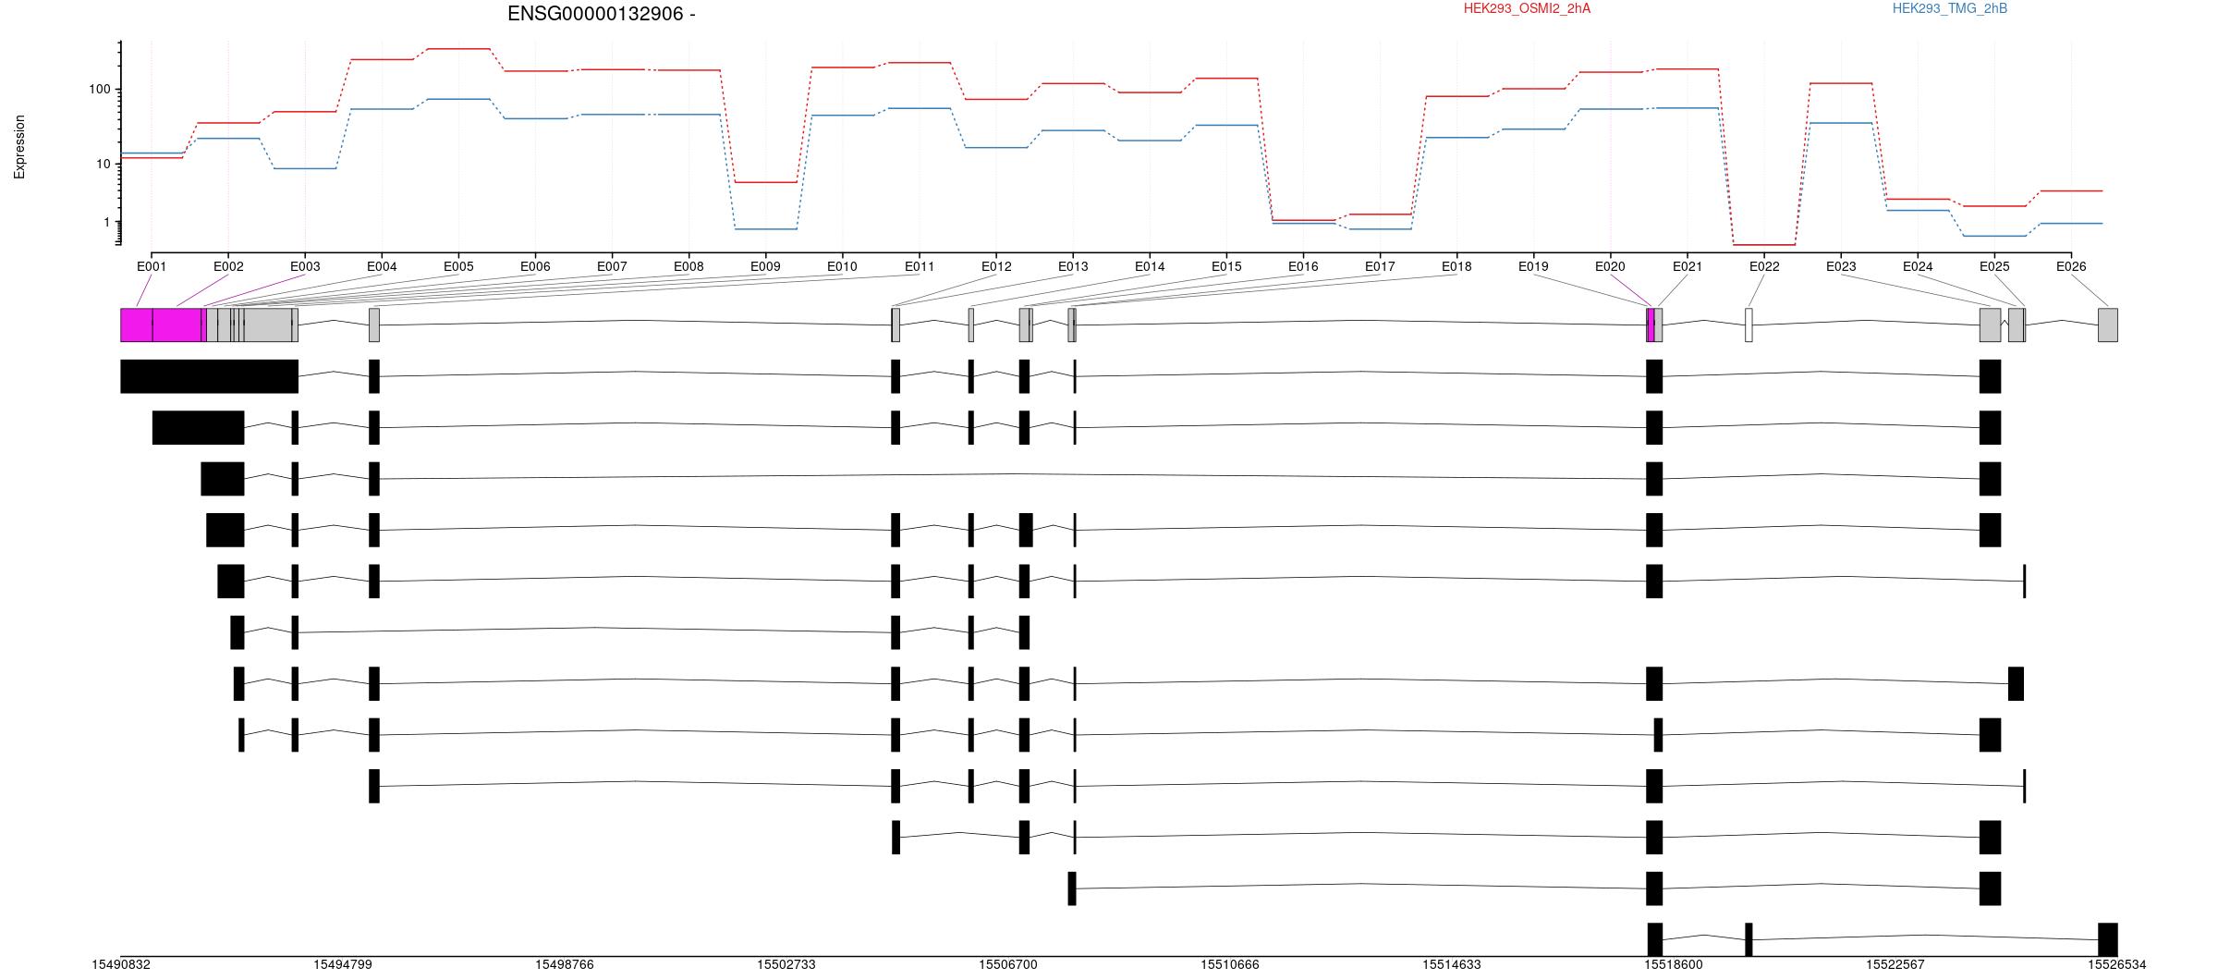Screen dimensions: 2218x980
Task: Click the white exon box in gene model
Action: pyautogui.click(x=1749, y=325)
